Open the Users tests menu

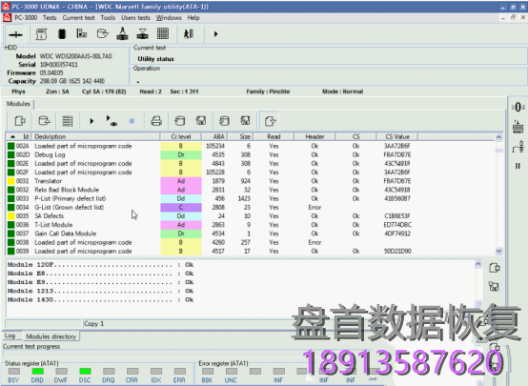(135, 17)
